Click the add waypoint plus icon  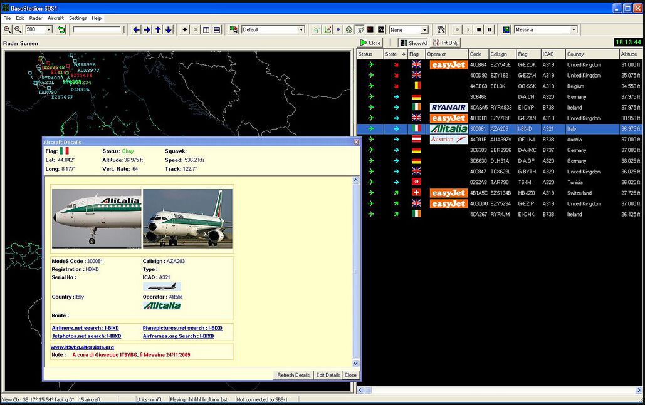184,29
